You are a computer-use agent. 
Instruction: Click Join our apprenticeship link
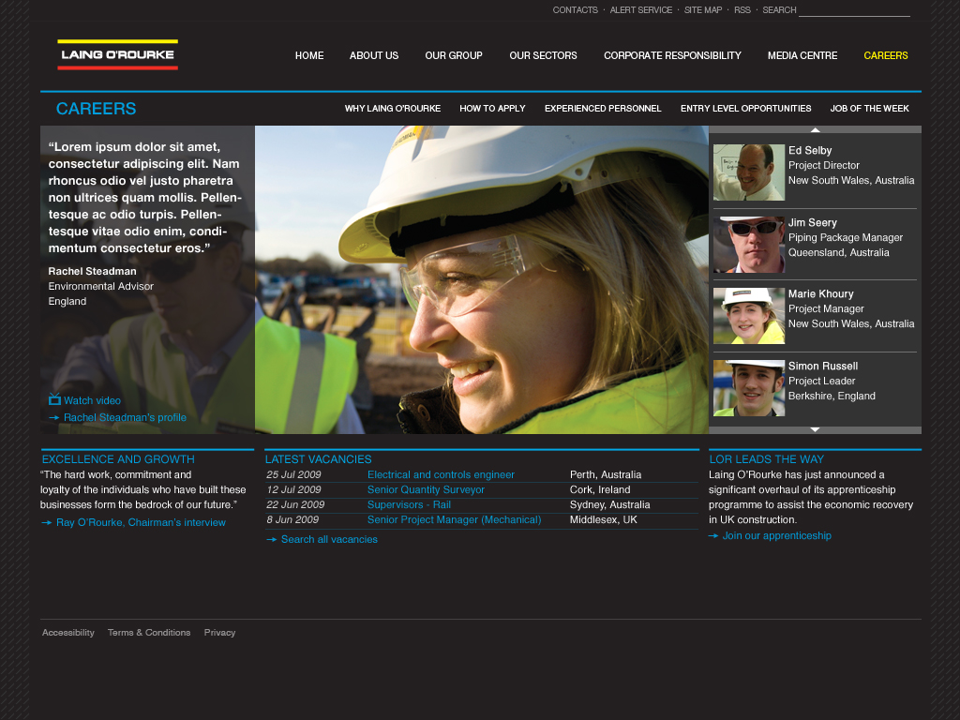tap(776, 536)
